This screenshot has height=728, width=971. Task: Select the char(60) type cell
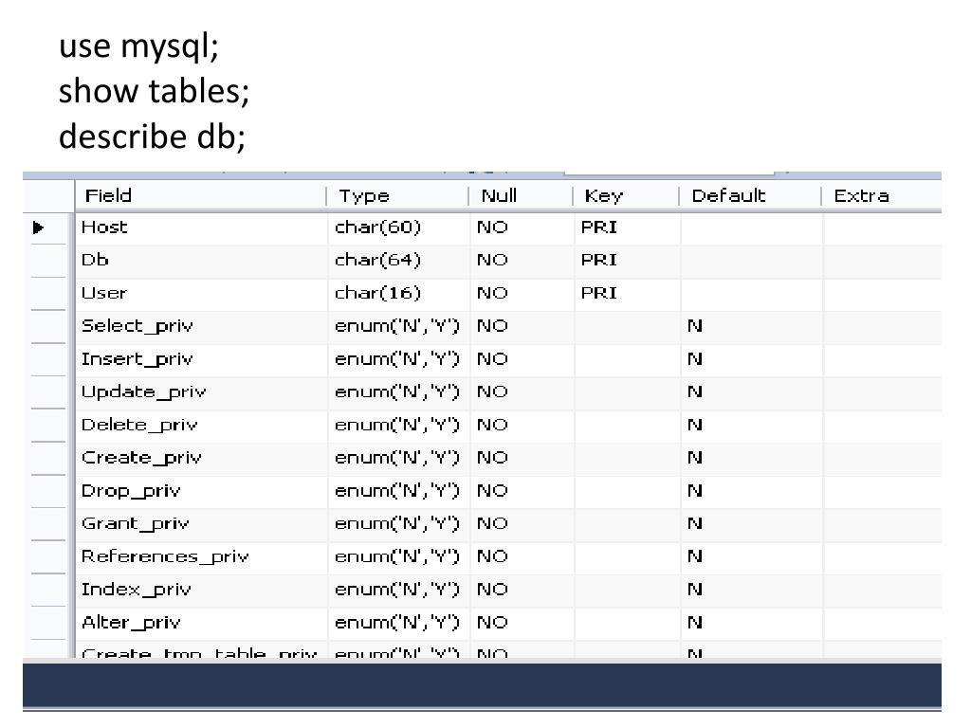(377, 227)
